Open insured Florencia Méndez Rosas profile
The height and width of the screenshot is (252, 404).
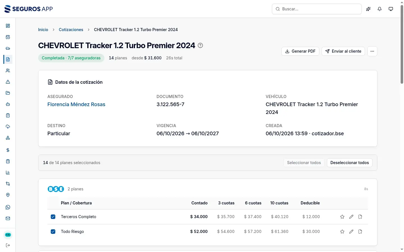point(76,104)
